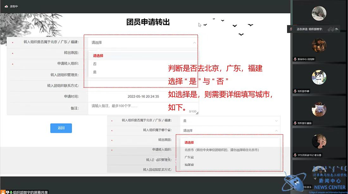Screen dimensions: 348x194
Task: Click muted mic icon beside 新闻中心 段焌辉
Action: click(x=295, y=59)
